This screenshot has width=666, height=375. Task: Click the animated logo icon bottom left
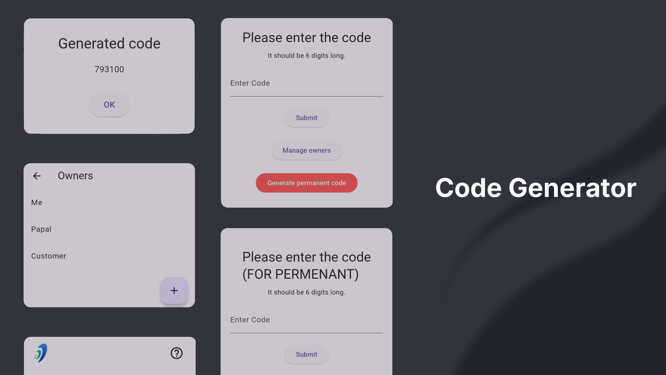coord(41,353)
